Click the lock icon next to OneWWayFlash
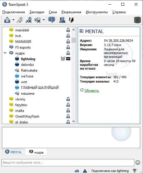Screen dimensions: 143x174 click(x=68, y=116)
